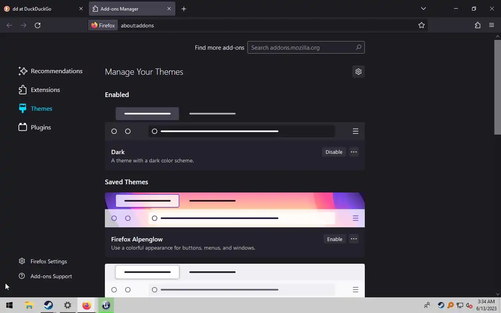Click the Plugins folder icon
The width and height of the screenshot is (501, 313).
[23, 127]
